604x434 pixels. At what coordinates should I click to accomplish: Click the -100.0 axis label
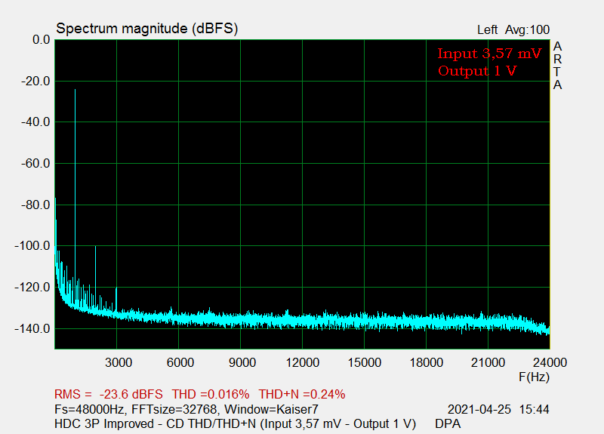click(32, 246)
